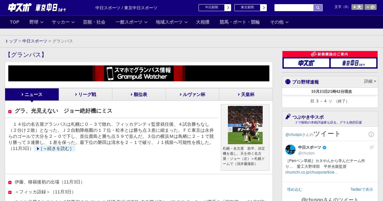Click 続きを読む read more link
This screenshot has width=383, height=201.
tap(55, 149)
